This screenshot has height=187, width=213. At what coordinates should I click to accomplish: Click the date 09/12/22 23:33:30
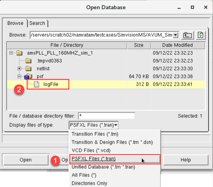click(173, 69)
